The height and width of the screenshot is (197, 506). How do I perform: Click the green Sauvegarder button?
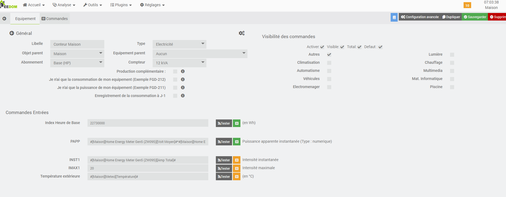[x=475, y=17]
